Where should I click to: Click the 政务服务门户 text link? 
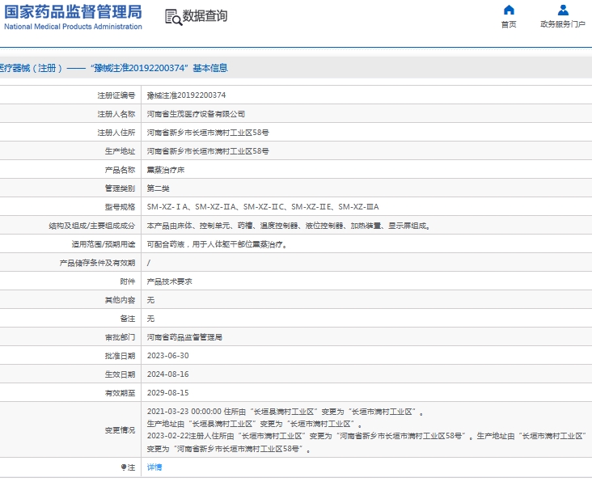(x=563, y=24)
